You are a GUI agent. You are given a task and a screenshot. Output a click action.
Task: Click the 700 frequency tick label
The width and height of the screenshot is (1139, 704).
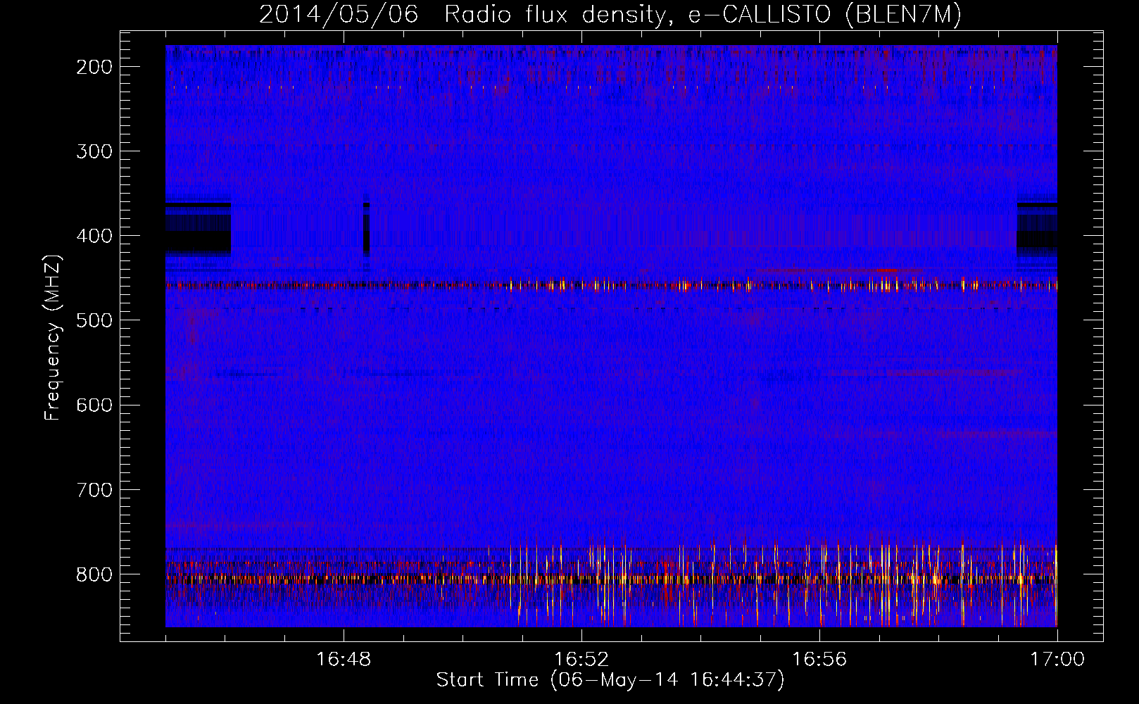pyautogui.click(x=94, y=490)
